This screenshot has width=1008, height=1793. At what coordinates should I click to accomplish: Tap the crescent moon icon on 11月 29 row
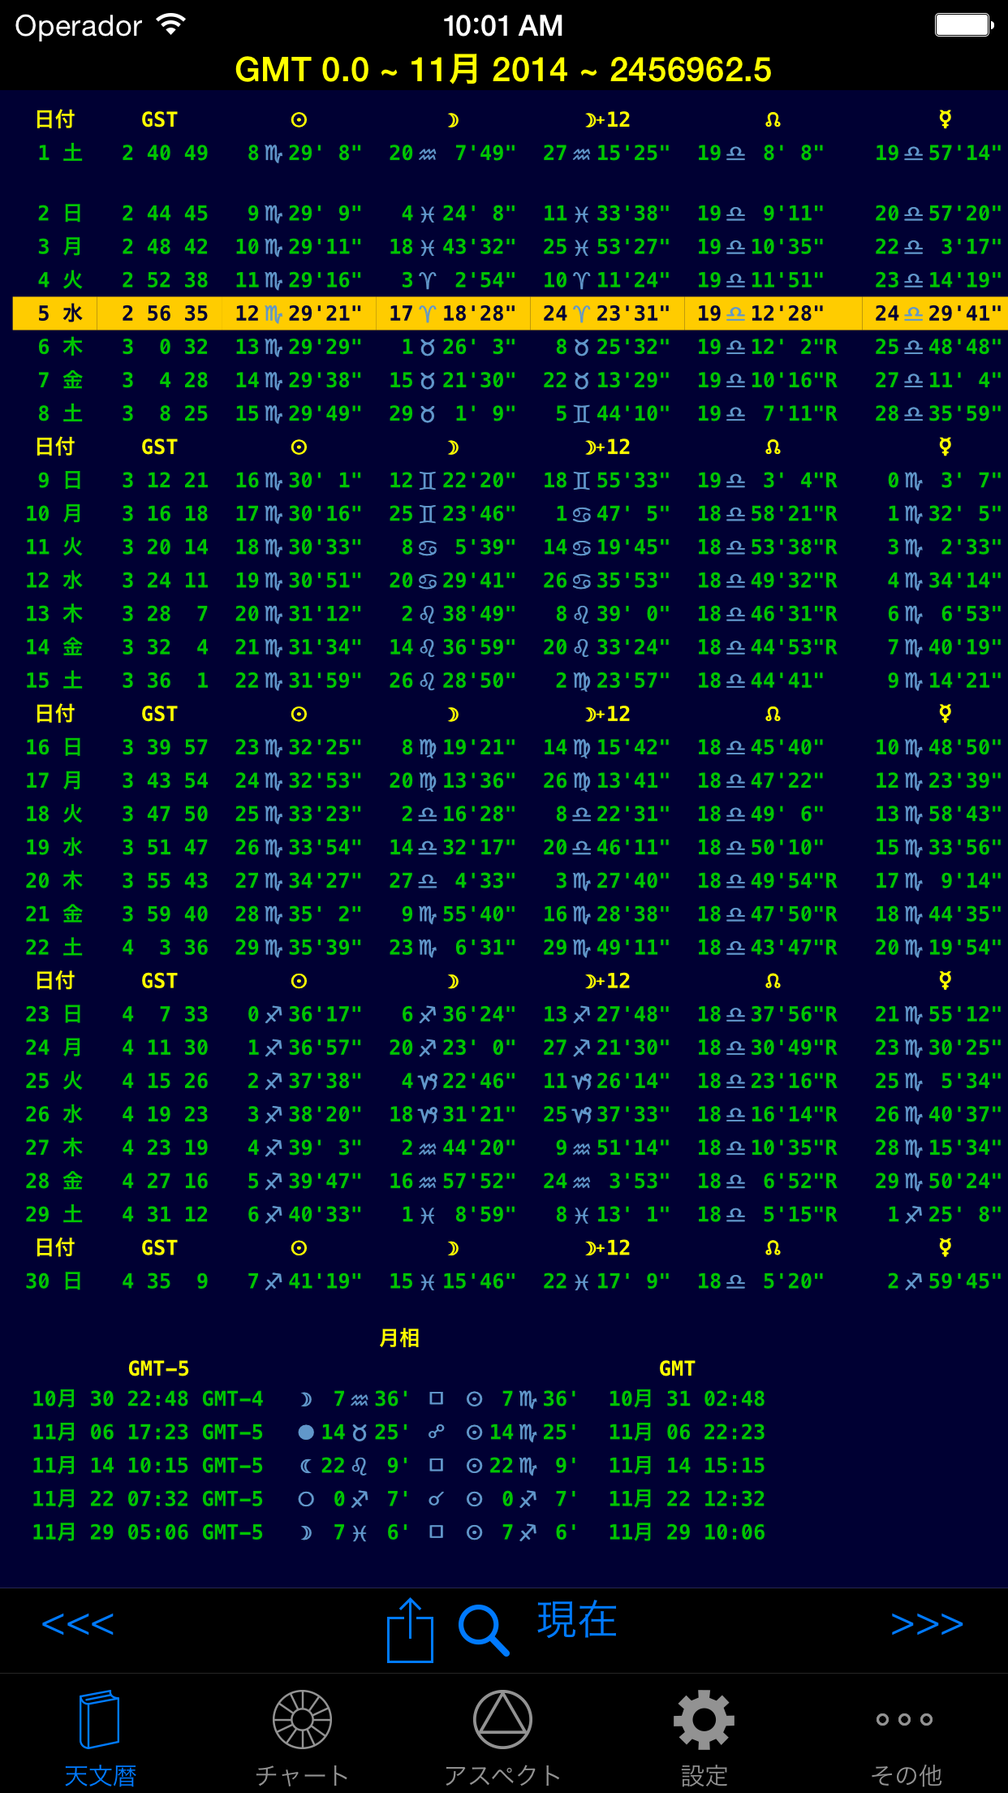[306, 1533]
